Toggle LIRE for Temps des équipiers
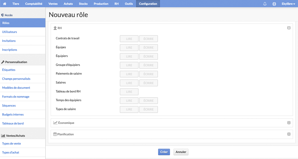Viewport: 298px width, 159px height. pyautogui.click(x=129, y=101)
